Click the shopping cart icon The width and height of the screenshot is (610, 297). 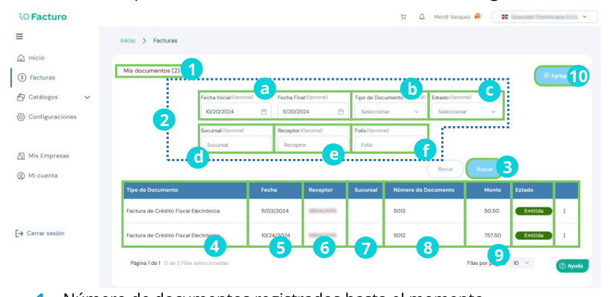point(403,17)
